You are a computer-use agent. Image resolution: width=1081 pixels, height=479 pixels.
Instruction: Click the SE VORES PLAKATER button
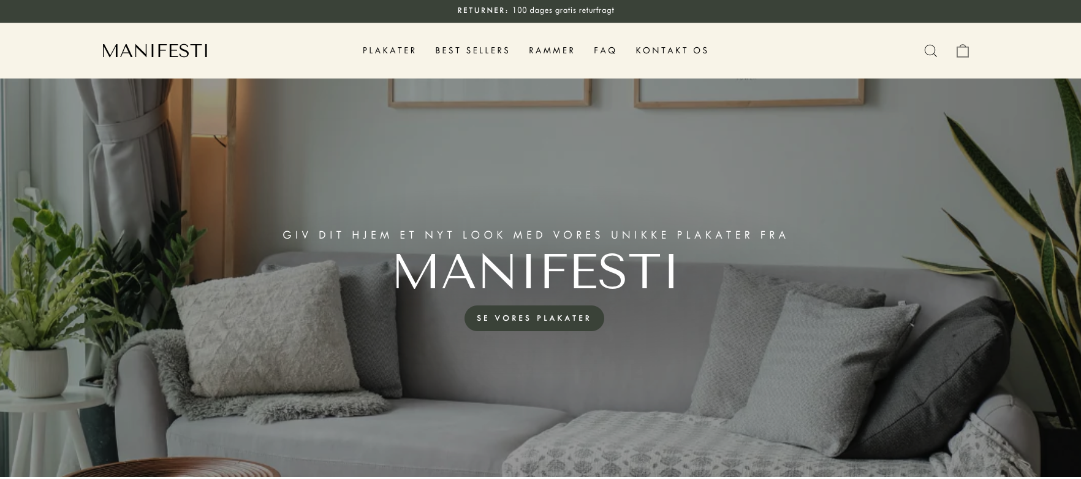coord(534,318)
